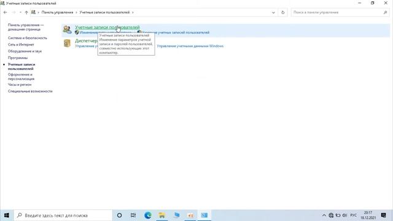
Task: Open Cortana circle button on taskbar
Action: point(120,215)
